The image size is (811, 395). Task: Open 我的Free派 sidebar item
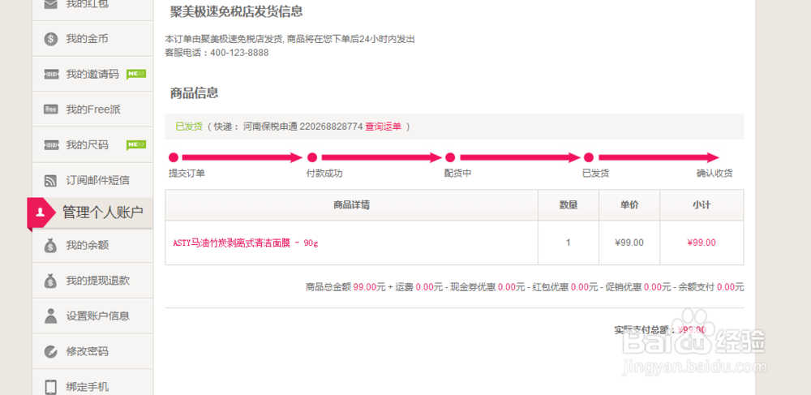[x=92, y=109]
